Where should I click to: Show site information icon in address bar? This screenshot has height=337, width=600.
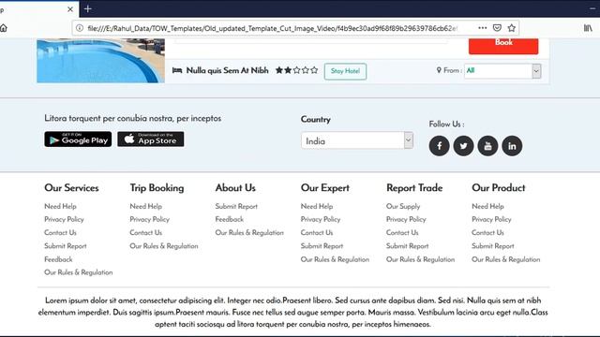tap(79, 28)
